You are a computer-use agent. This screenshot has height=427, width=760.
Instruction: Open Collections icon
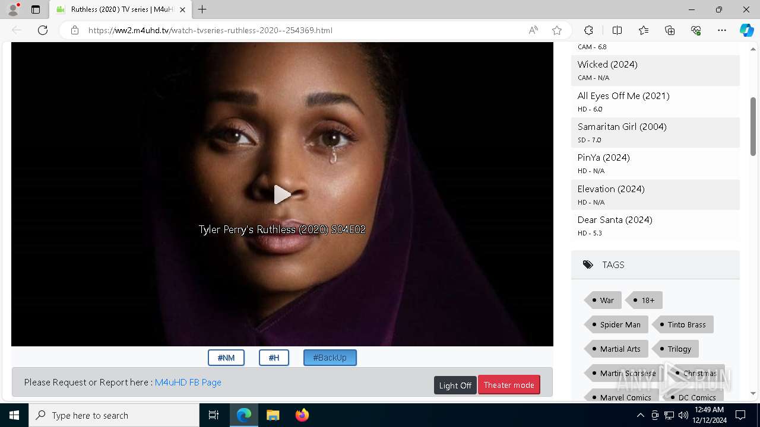[x=670, y=30]
